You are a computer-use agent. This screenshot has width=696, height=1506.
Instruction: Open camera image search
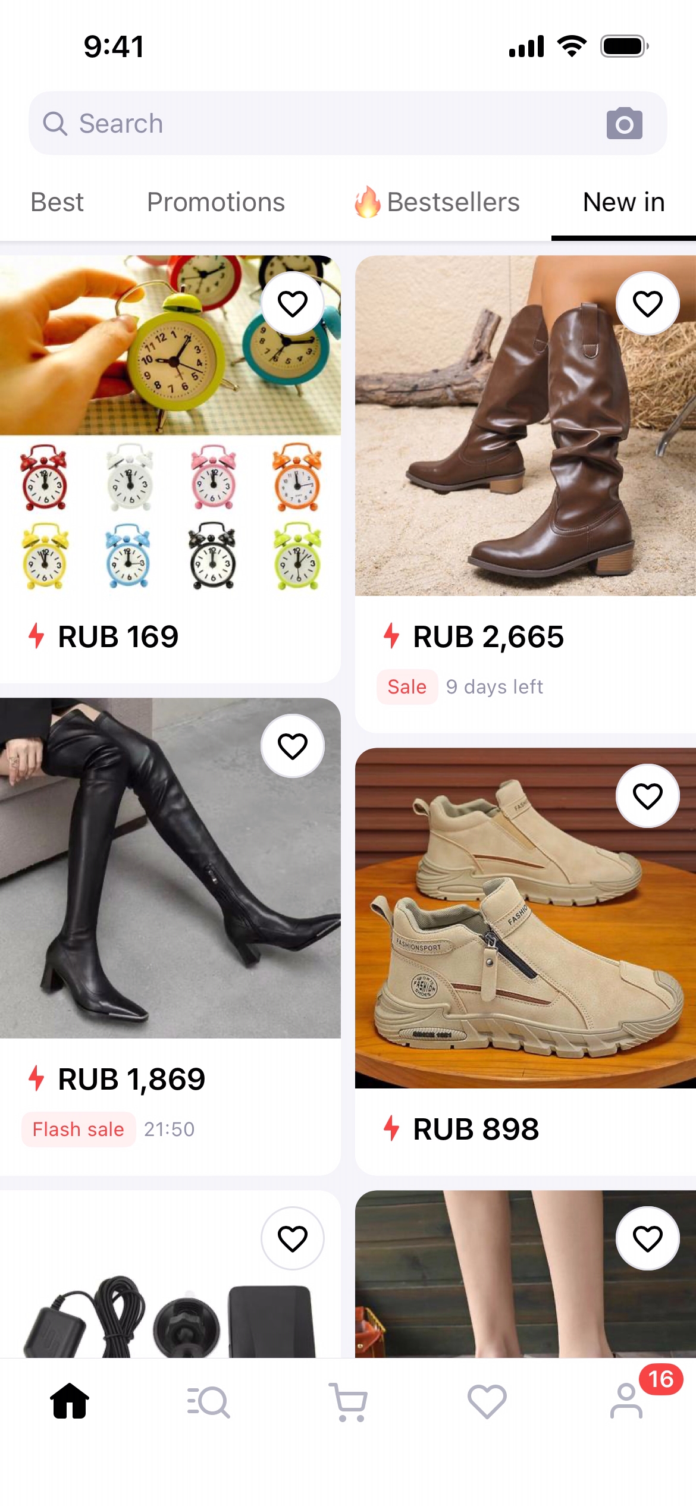click(624, 124)
